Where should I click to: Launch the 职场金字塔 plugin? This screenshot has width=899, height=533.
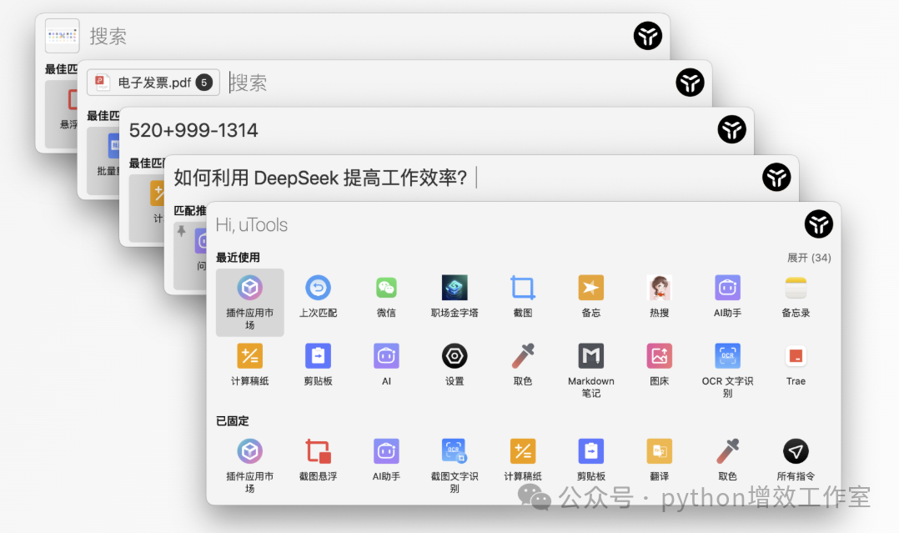tap(454, 295)
